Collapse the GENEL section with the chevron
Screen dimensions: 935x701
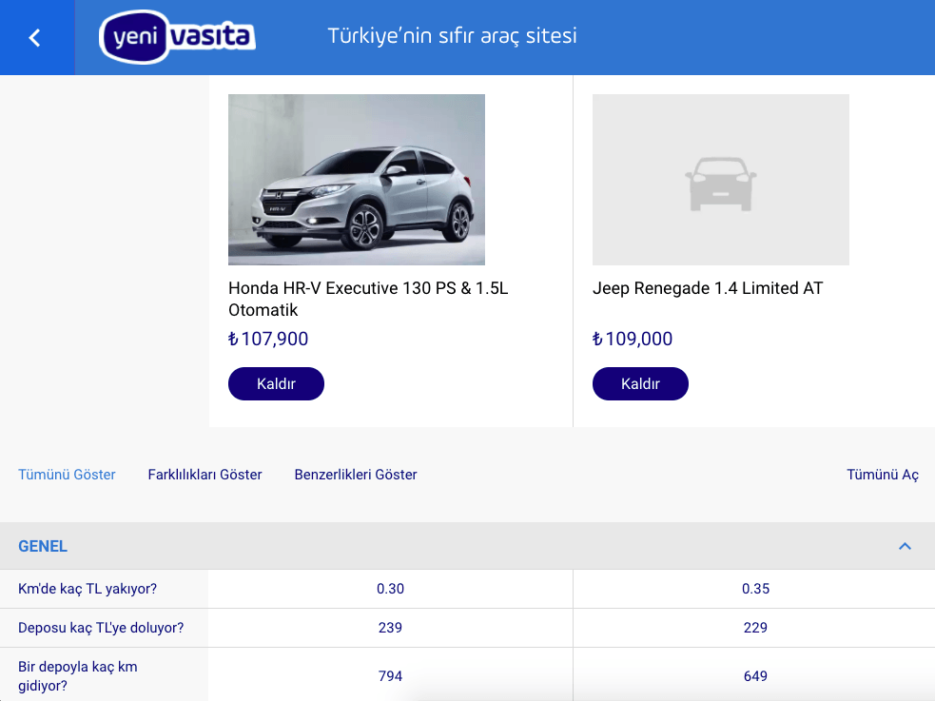click(904, 546)
